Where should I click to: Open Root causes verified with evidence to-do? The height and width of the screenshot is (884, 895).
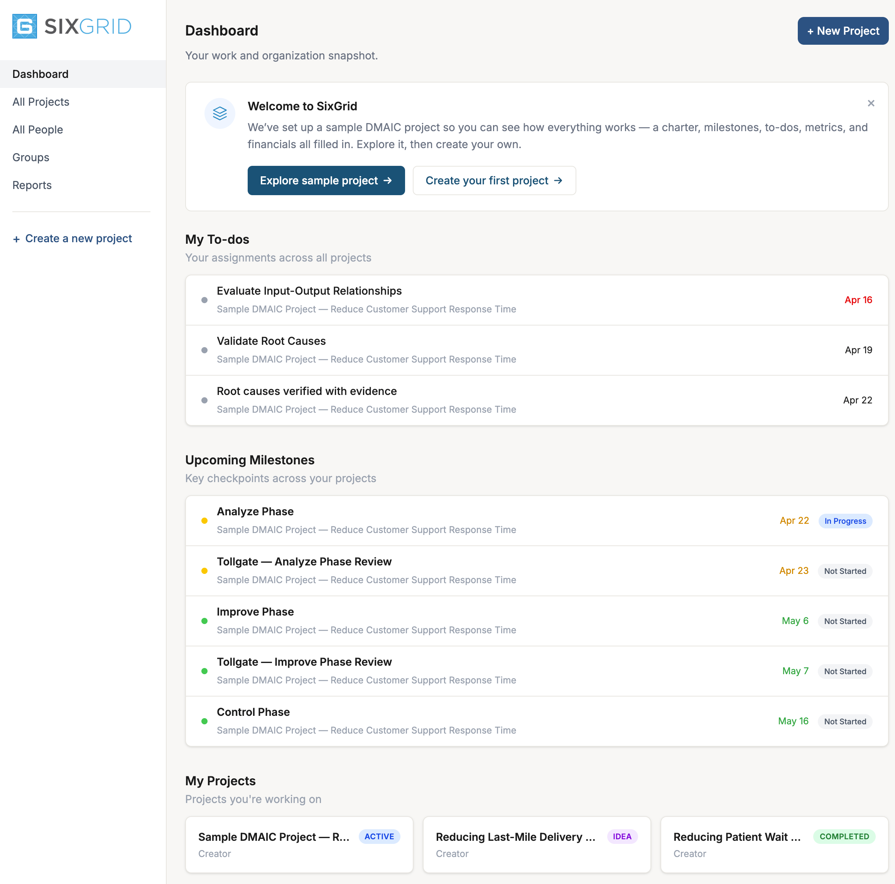[306, 391]
